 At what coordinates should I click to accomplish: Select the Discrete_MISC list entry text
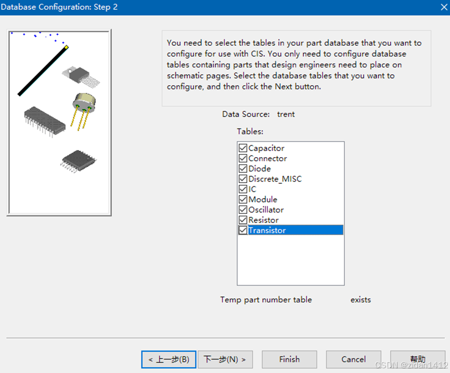(x=275, y=179)
